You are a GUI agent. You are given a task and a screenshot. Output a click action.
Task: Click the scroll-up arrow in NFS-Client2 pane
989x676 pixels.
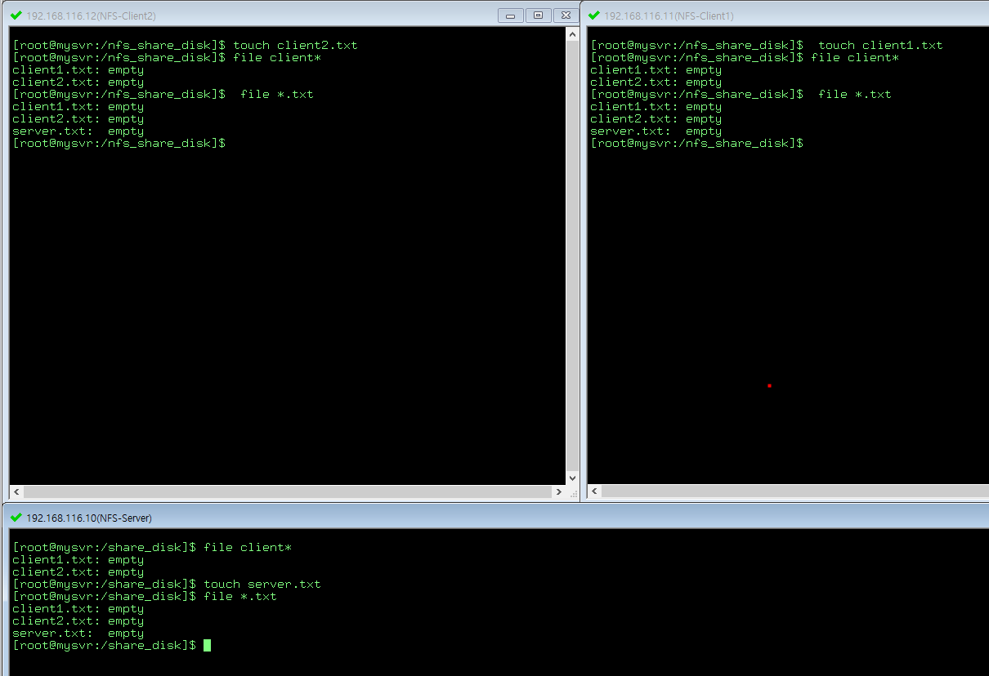point(572,33)
